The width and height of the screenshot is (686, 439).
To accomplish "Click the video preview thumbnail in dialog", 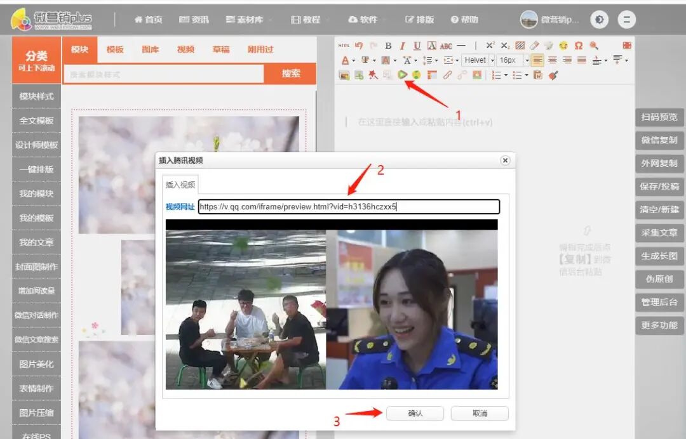I will click(x=332, y=305).
